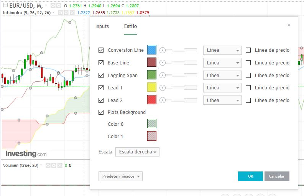Enable Línea de precio for Lagging Span
Screen dimensions: 304x196
(x=248, y=75)
